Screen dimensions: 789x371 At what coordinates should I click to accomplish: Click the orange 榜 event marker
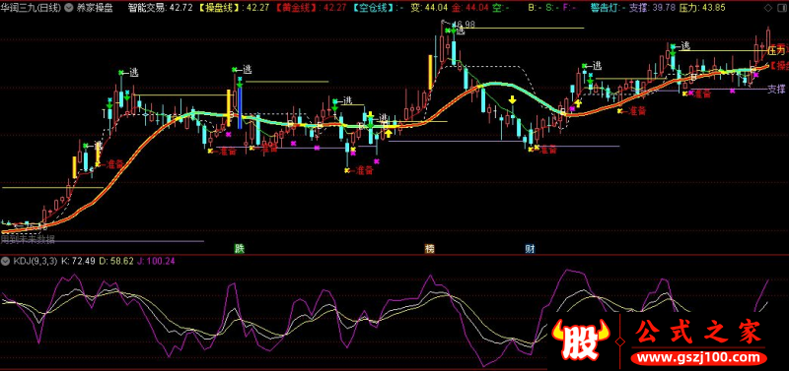(429, 248)
